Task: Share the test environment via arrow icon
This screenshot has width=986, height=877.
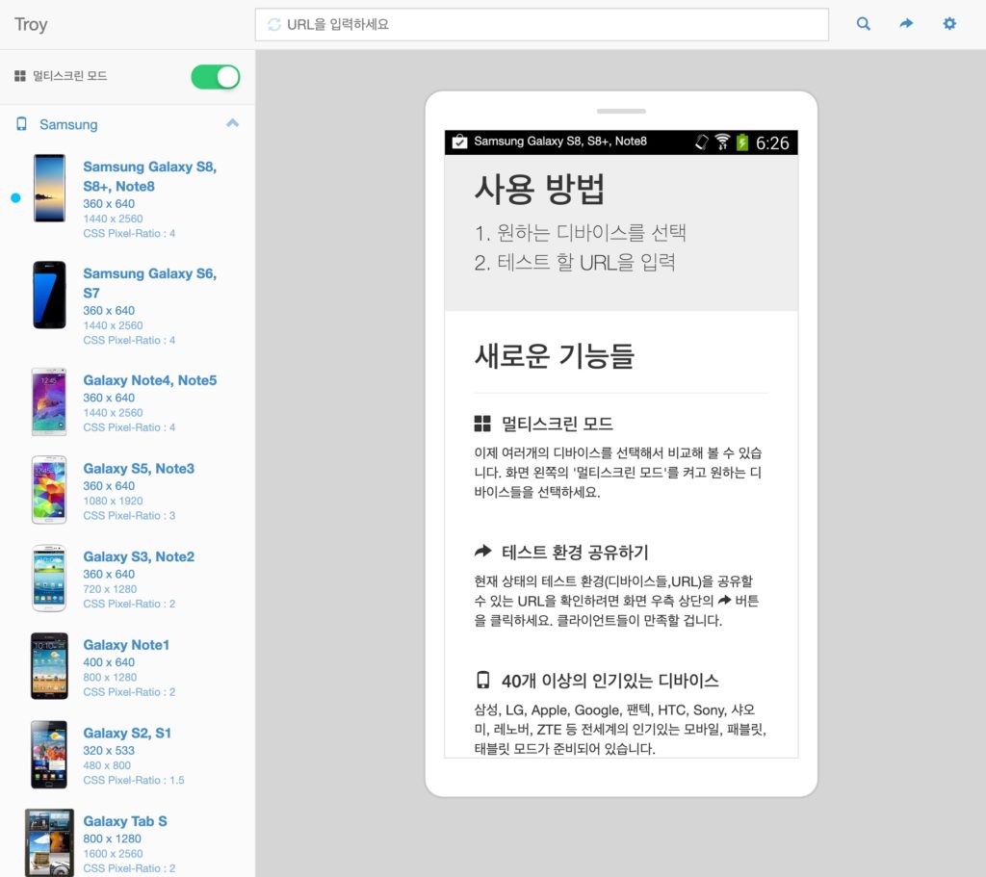Action: 906,24
